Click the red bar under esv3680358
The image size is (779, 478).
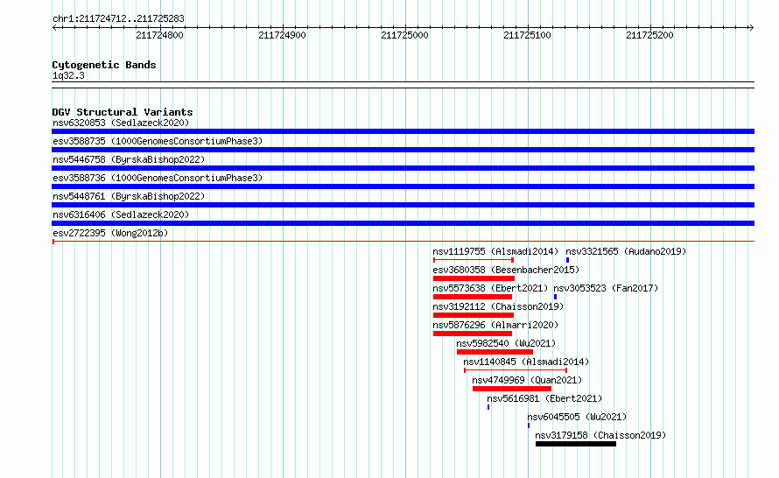[x=474, y=278]
